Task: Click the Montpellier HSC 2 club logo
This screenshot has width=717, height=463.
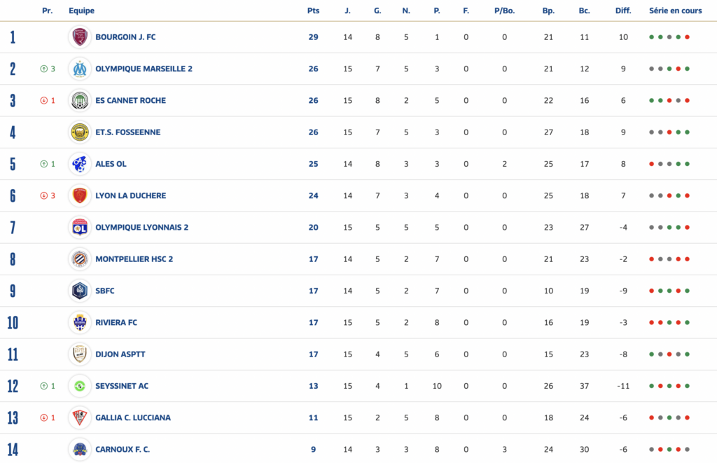Action: pyautogui.click(x=80, y=259)
